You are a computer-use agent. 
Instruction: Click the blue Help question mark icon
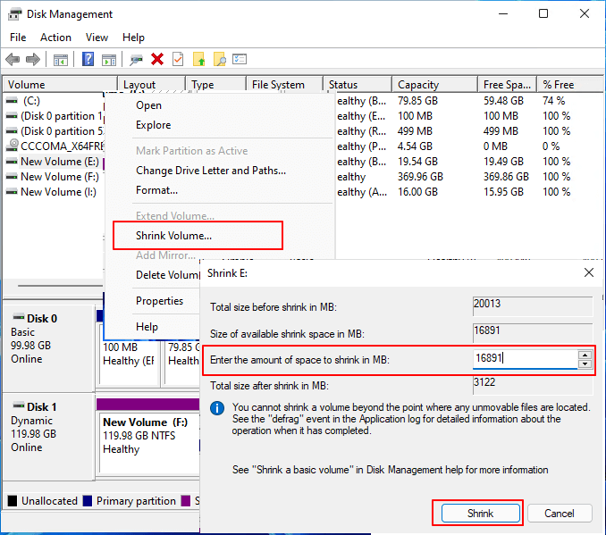(88, 60)
